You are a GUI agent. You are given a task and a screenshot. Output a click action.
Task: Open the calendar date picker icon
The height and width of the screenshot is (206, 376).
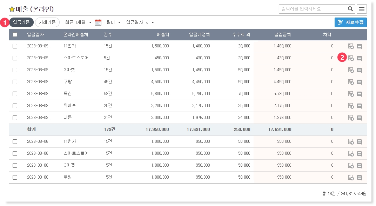pos(98,22)
